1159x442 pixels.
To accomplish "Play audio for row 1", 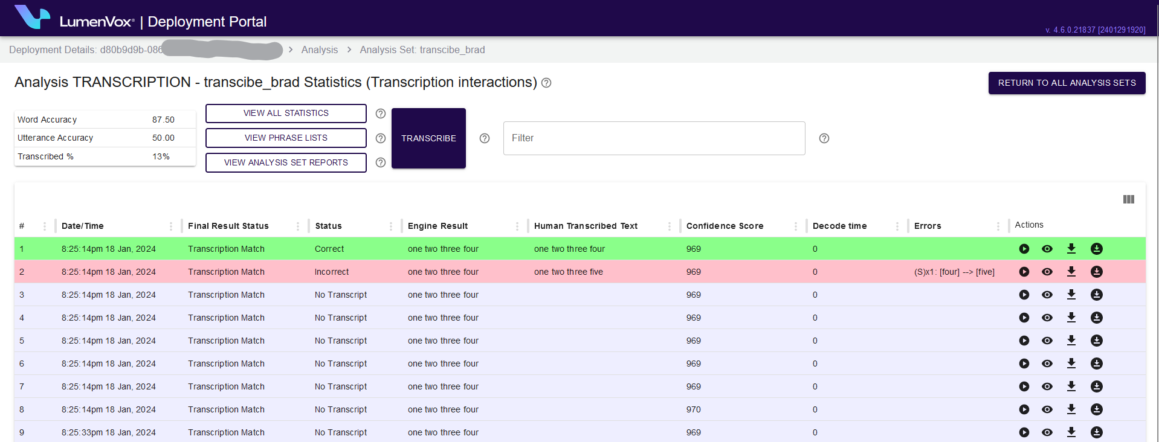I will tap(1024, 249).
